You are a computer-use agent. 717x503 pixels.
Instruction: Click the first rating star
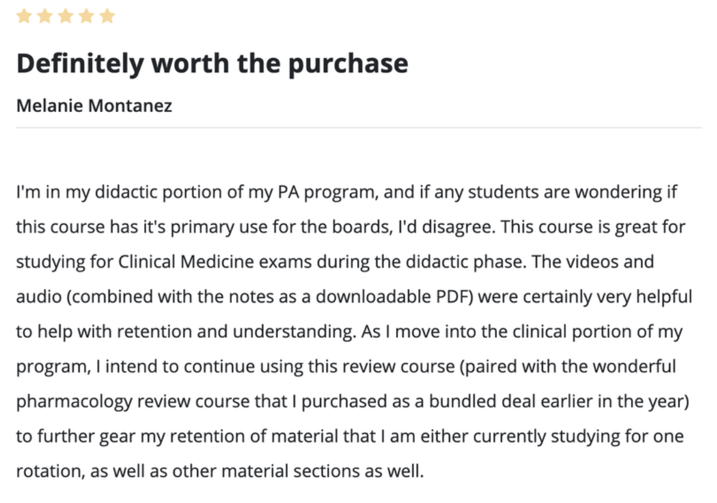(x=24, y=16)
